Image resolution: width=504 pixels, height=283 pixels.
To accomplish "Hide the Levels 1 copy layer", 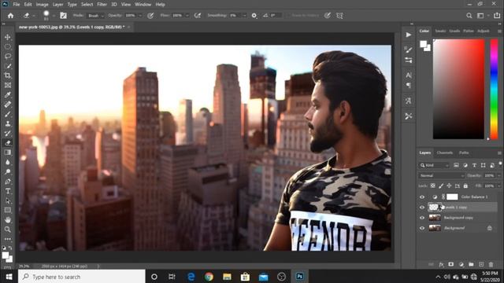I will point(422,208).
